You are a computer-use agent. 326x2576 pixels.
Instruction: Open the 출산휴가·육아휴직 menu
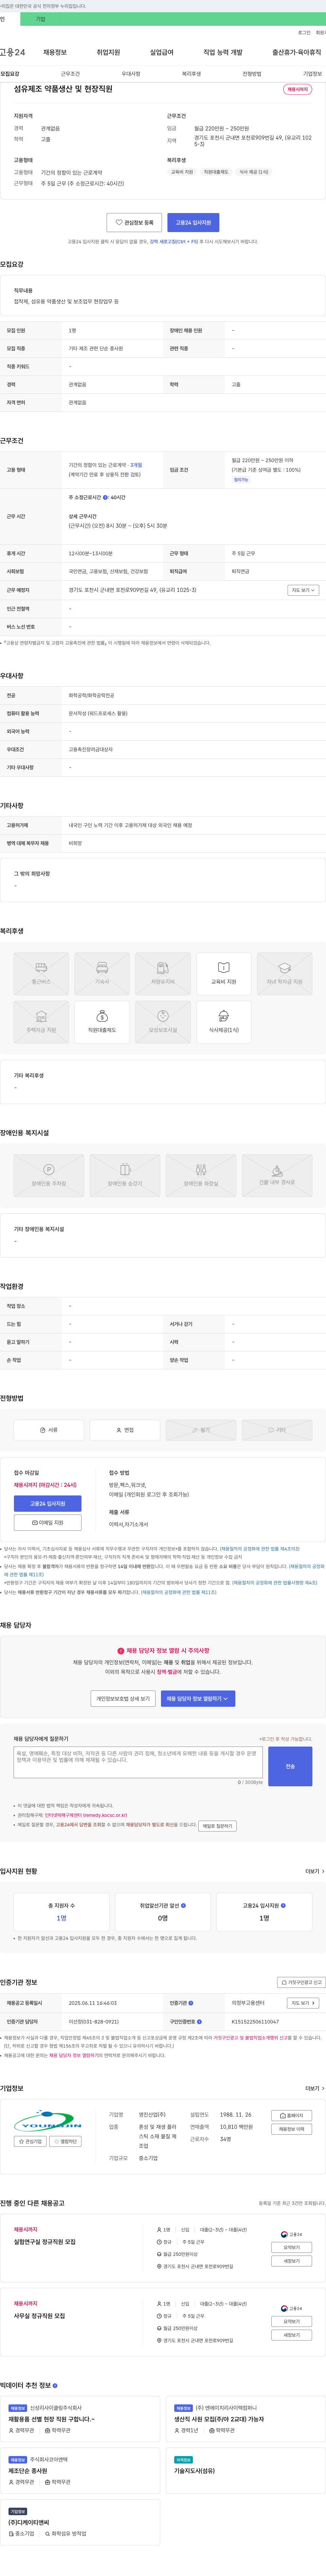pyautogui.click(x=297, y=52)
